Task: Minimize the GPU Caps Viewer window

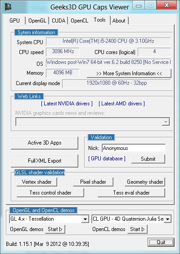Action: pos(139,5)
